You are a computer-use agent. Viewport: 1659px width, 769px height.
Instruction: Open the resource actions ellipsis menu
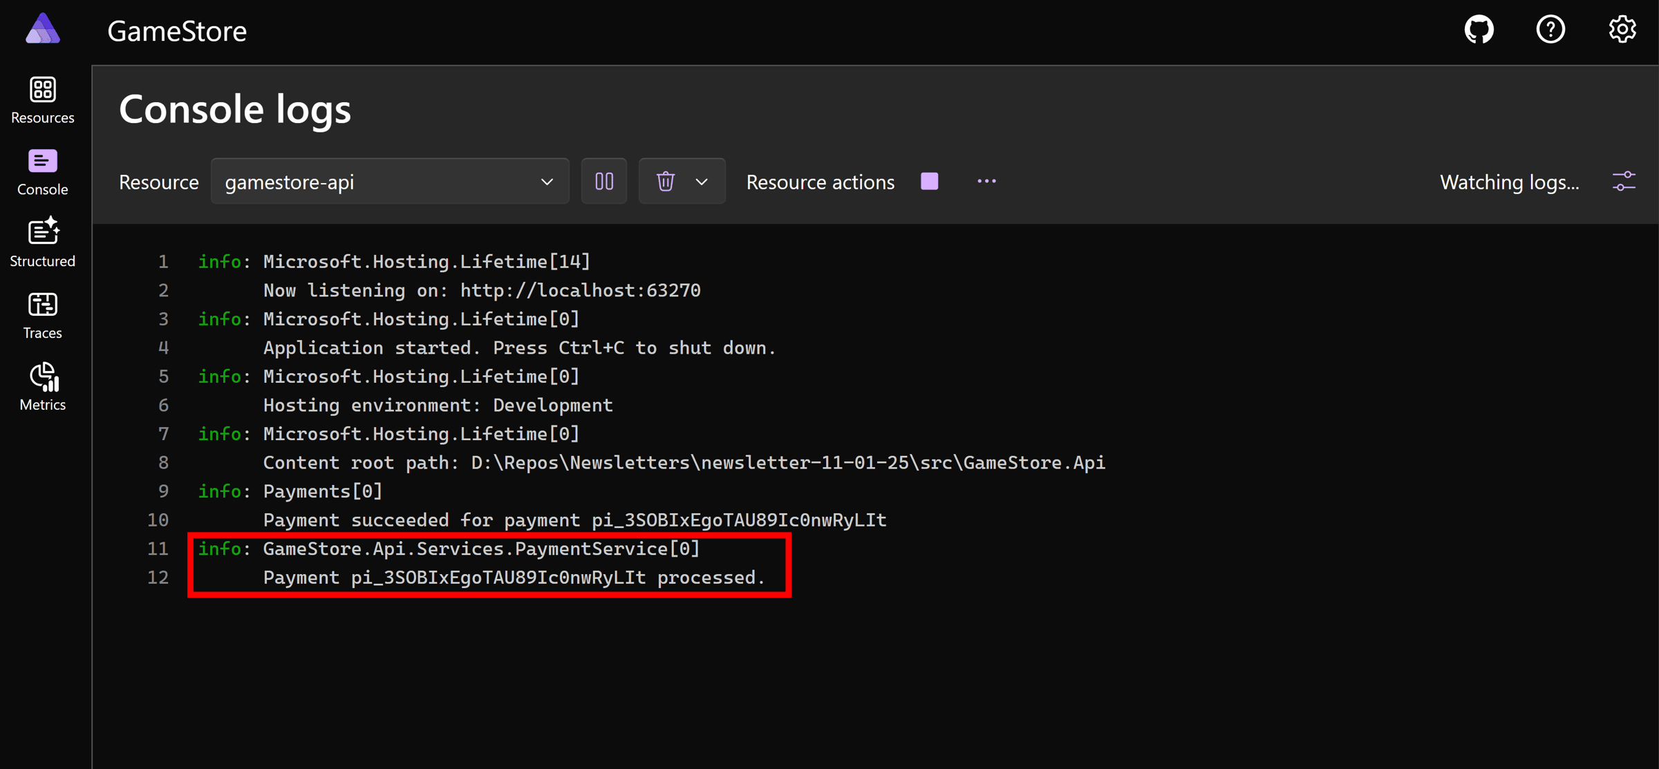click(986, 182)
